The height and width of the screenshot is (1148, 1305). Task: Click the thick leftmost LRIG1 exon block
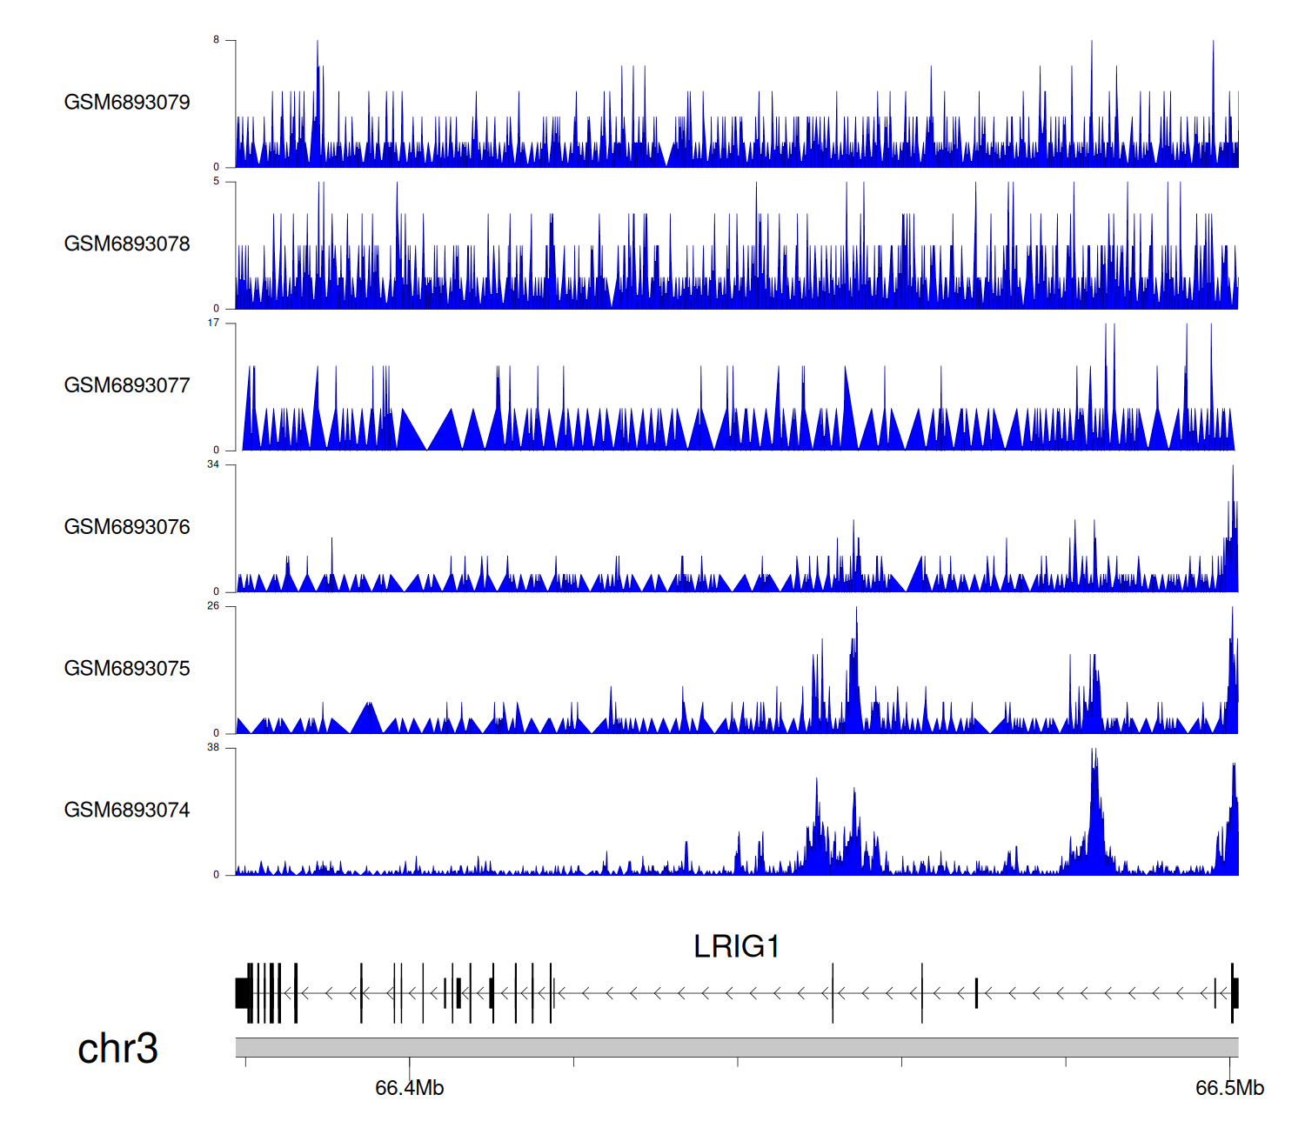[x=243, y=993]
